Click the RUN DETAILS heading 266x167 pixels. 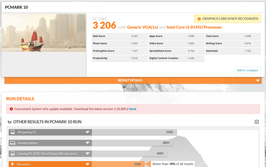20,99
